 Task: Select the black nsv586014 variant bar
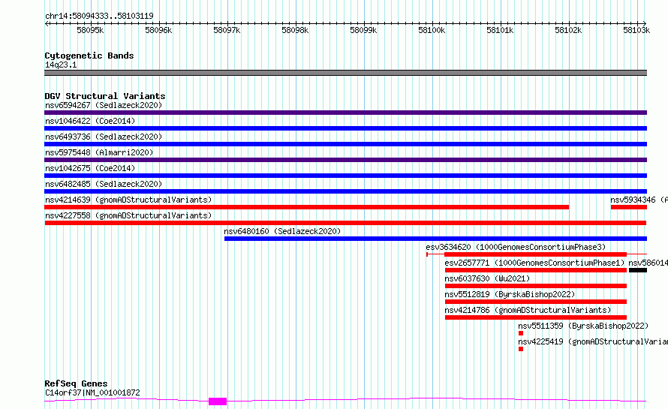point(638,270)
